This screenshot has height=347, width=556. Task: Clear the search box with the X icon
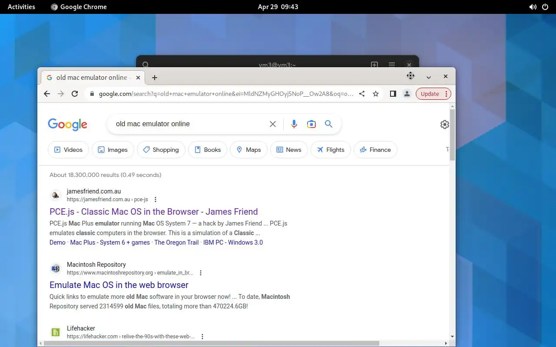coord(273,124)
